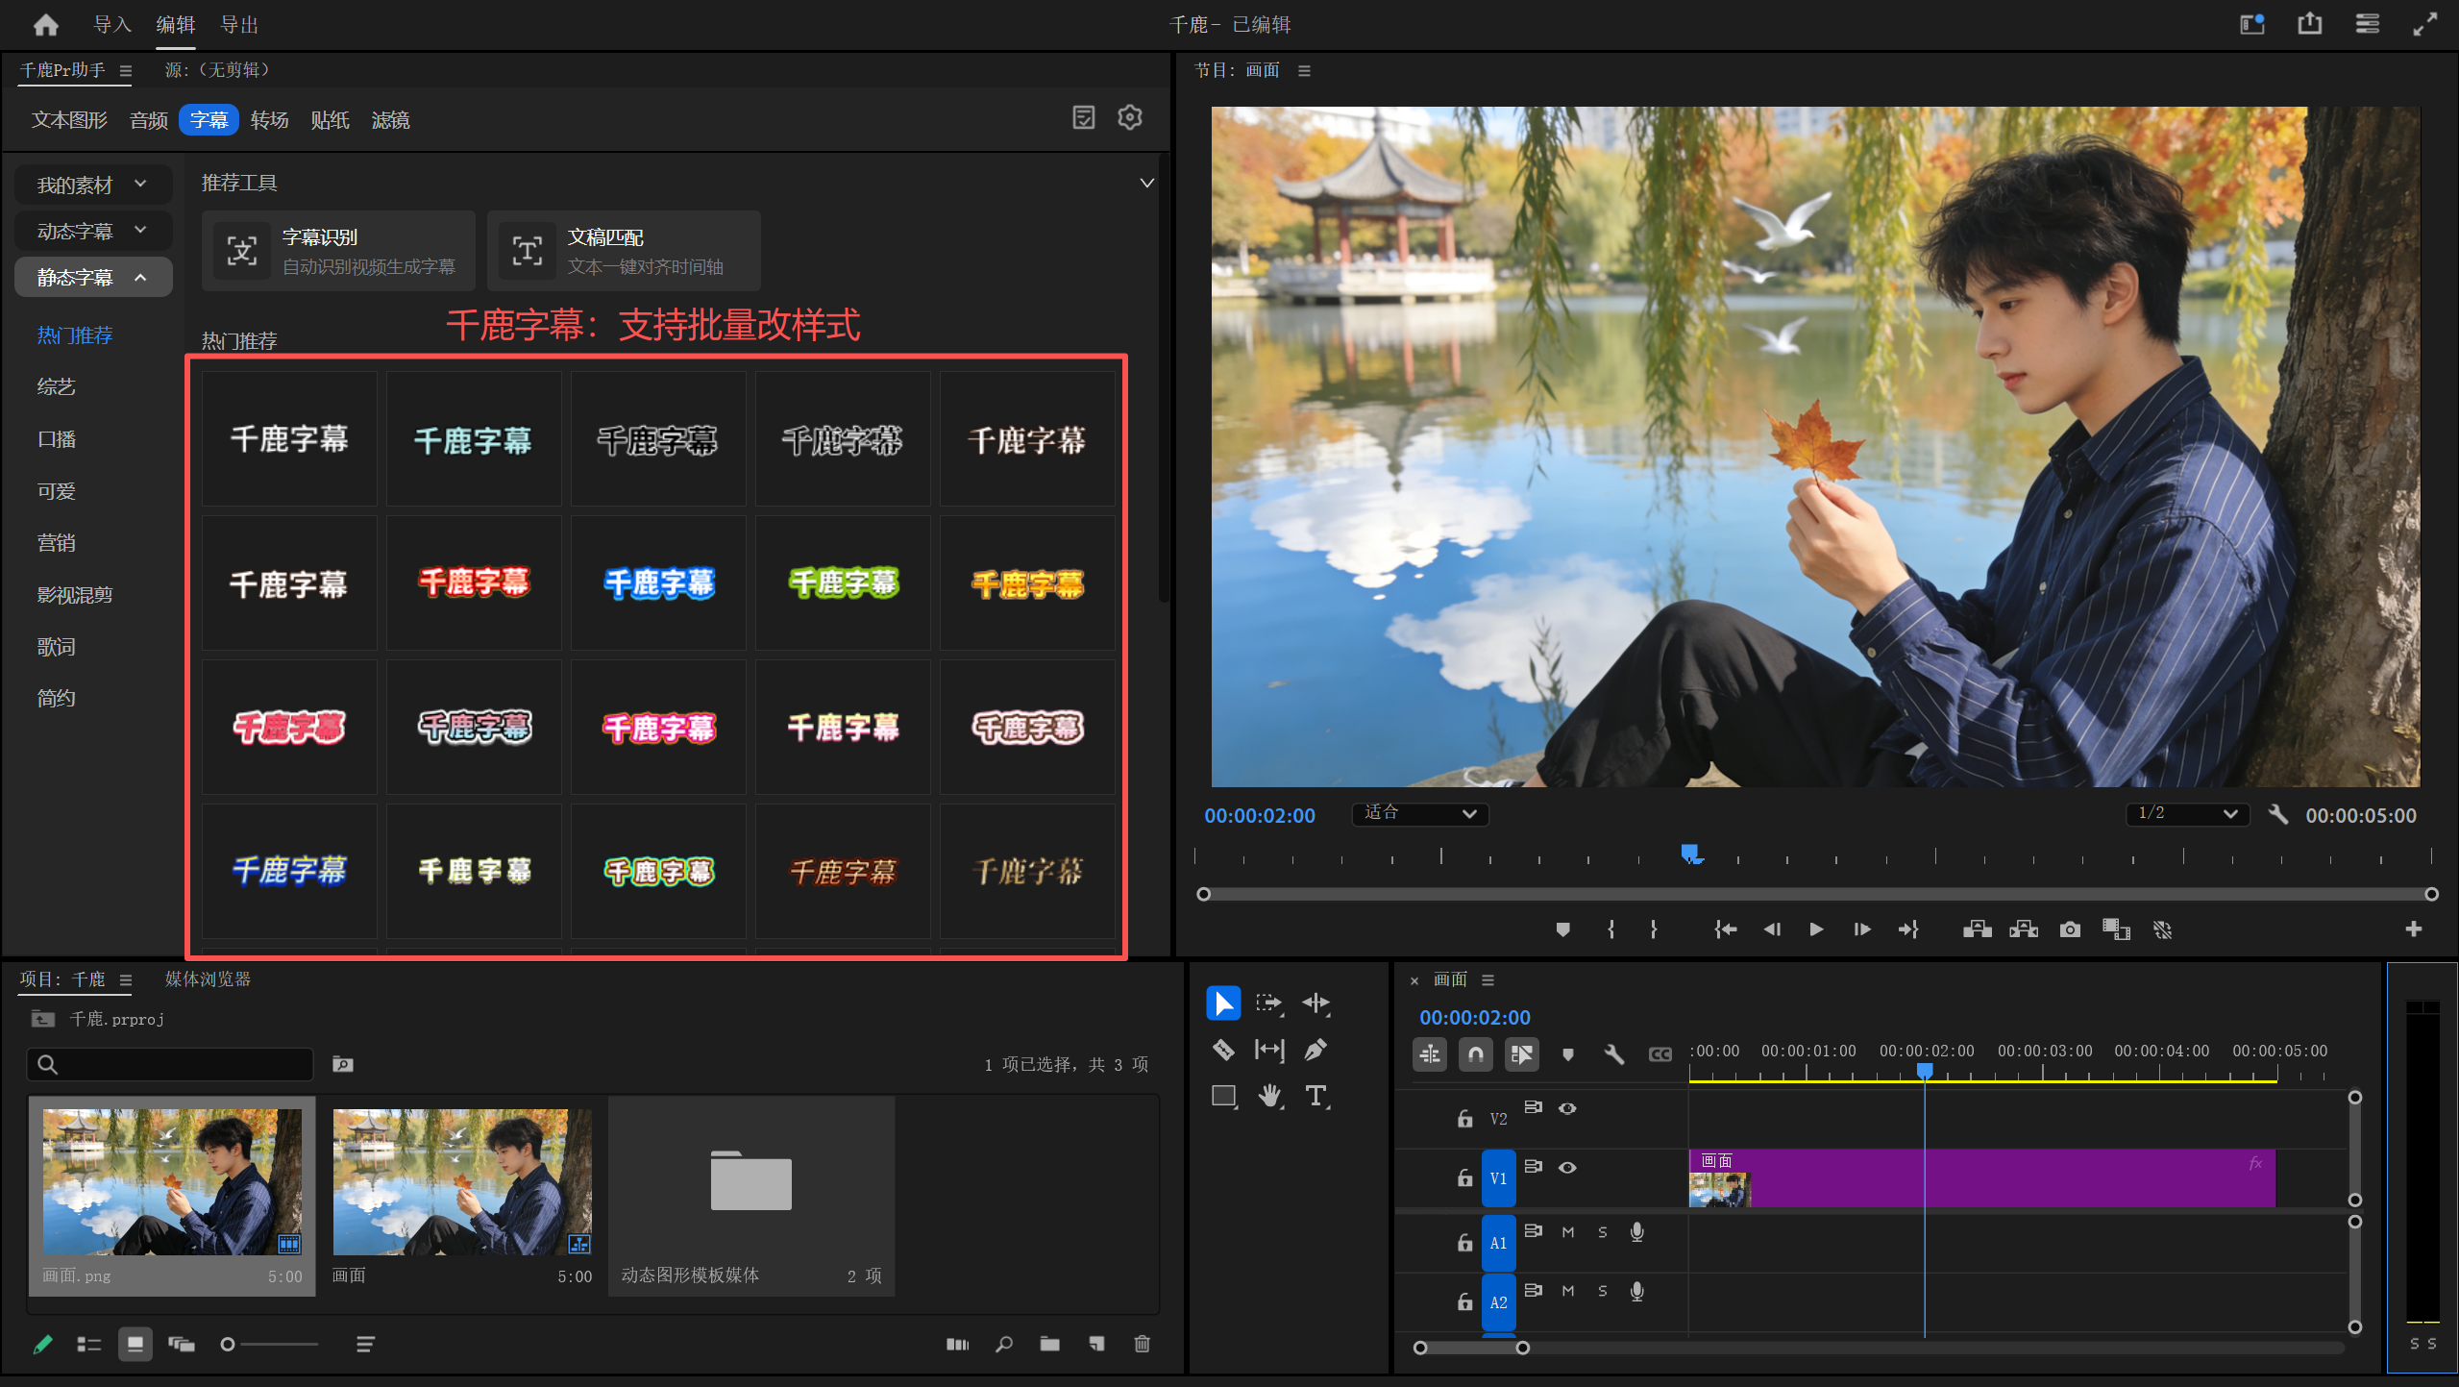Select the Razor tool in tools panel
The width and height of the screenshot is (2459, 1387).
pos(1222,1050)
